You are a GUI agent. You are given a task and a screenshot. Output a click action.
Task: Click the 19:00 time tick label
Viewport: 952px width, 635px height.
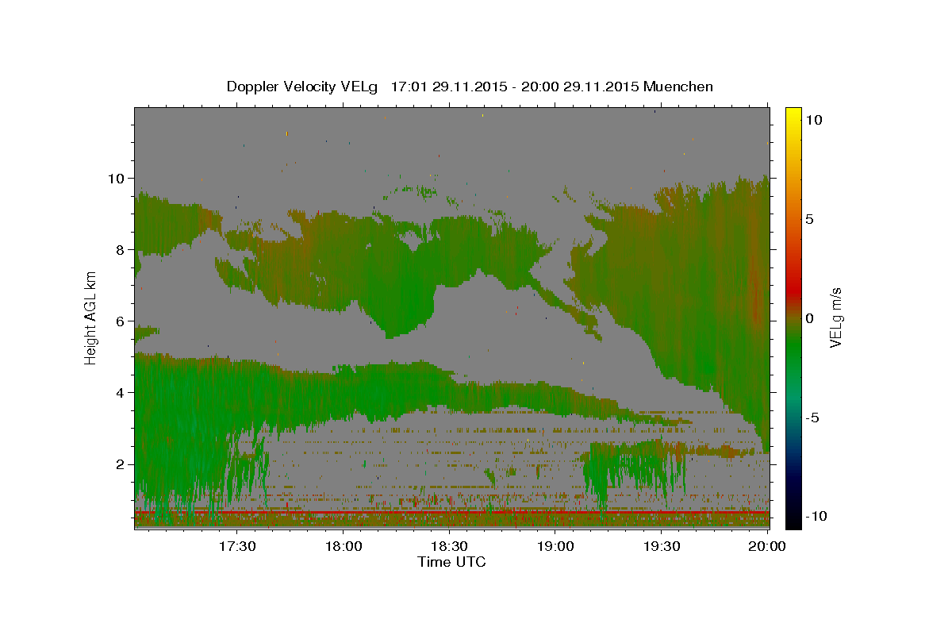pyautogui.click(x=555, y=546)
